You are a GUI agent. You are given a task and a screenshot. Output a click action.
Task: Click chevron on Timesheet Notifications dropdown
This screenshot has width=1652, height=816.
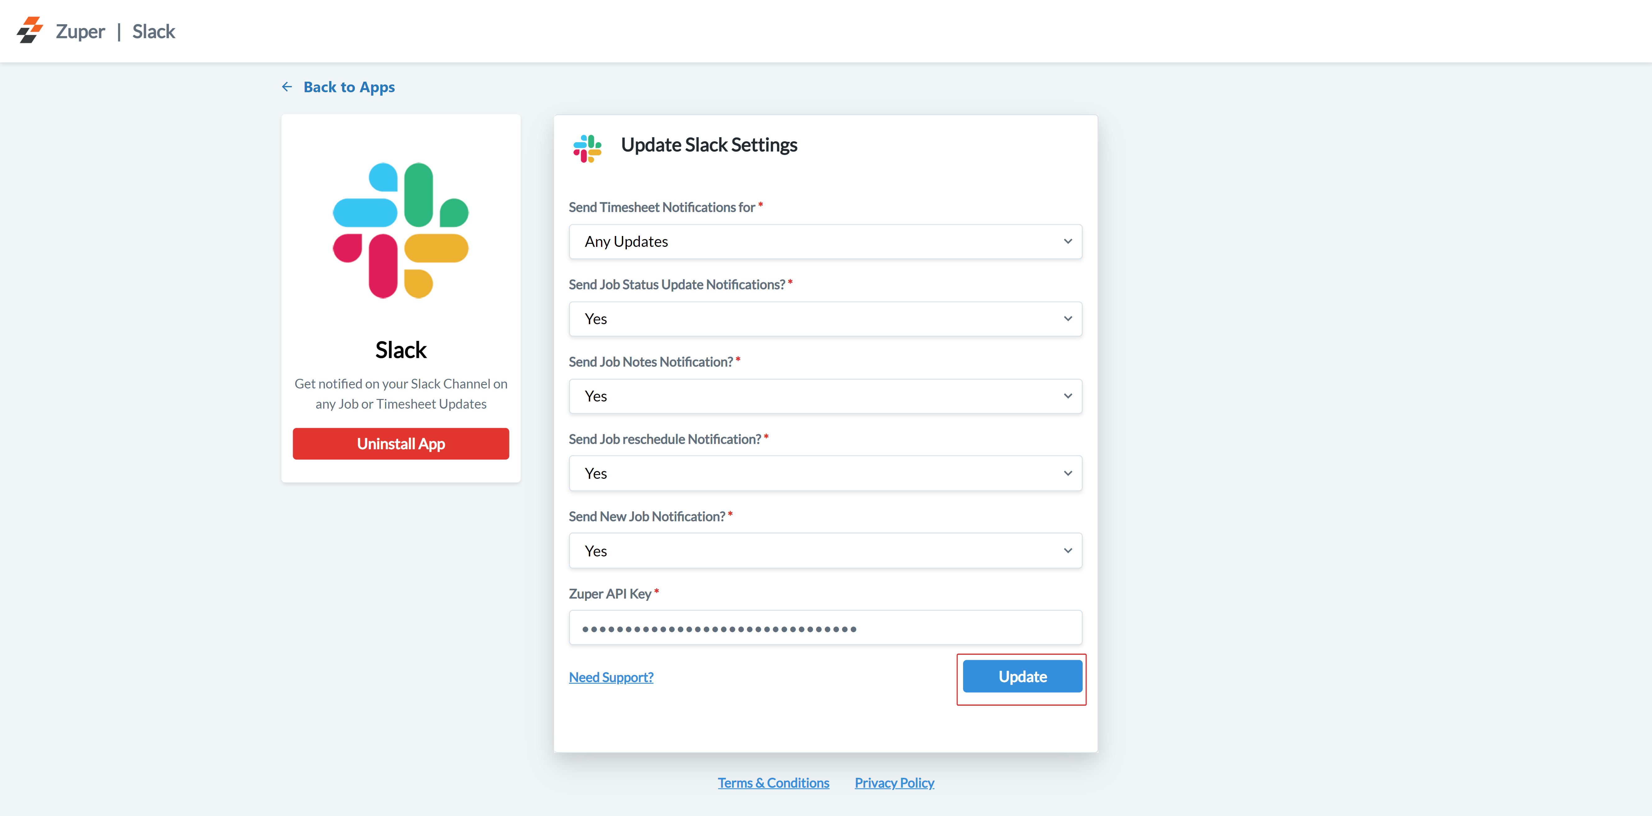[x=1068, y=242]
